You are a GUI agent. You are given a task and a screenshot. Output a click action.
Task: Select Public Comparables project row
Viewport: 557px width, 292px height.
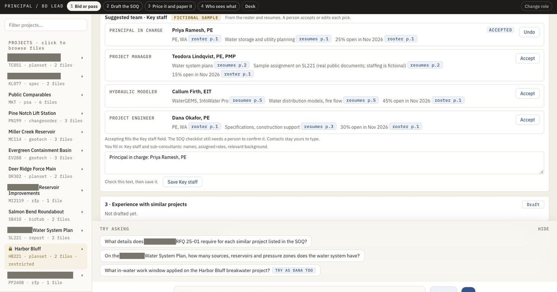click(x=45, y=98)
